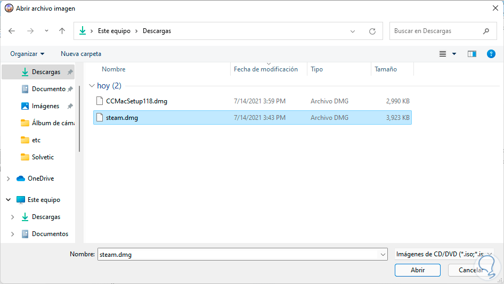Expand the OneDrive tree node

(8, 178)
